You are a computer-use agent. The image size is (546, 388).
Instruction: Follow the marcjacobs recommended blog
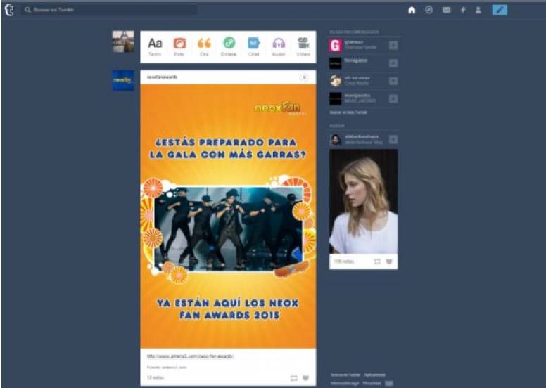coord(393,98)
